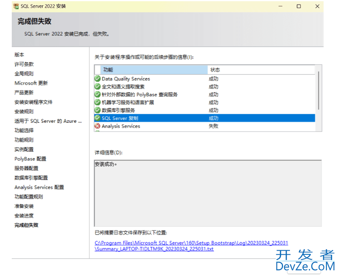Click red failure icon beside Analysis Services

97,126
